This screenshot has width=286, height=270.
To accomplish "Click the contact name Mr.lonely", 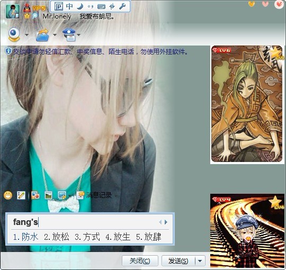I will pos(57,16).
